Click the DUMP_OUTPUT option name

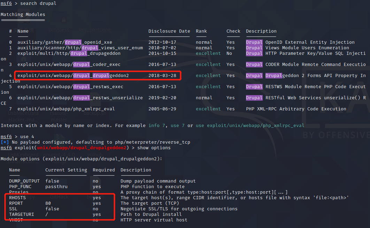(x=24, y=181)
